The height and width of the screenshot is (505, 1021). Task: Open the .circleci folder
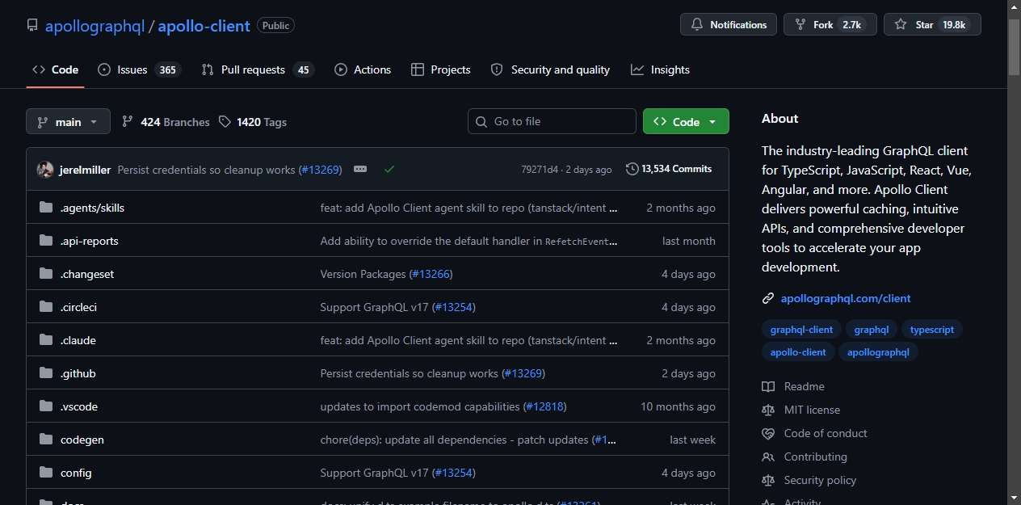click(x=78, y=307)
